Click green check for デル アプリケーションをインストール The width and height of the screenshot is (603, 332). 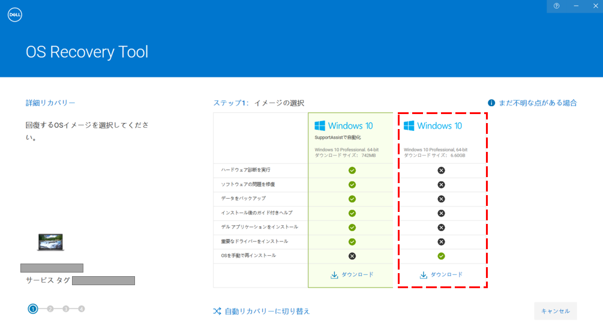352,228
